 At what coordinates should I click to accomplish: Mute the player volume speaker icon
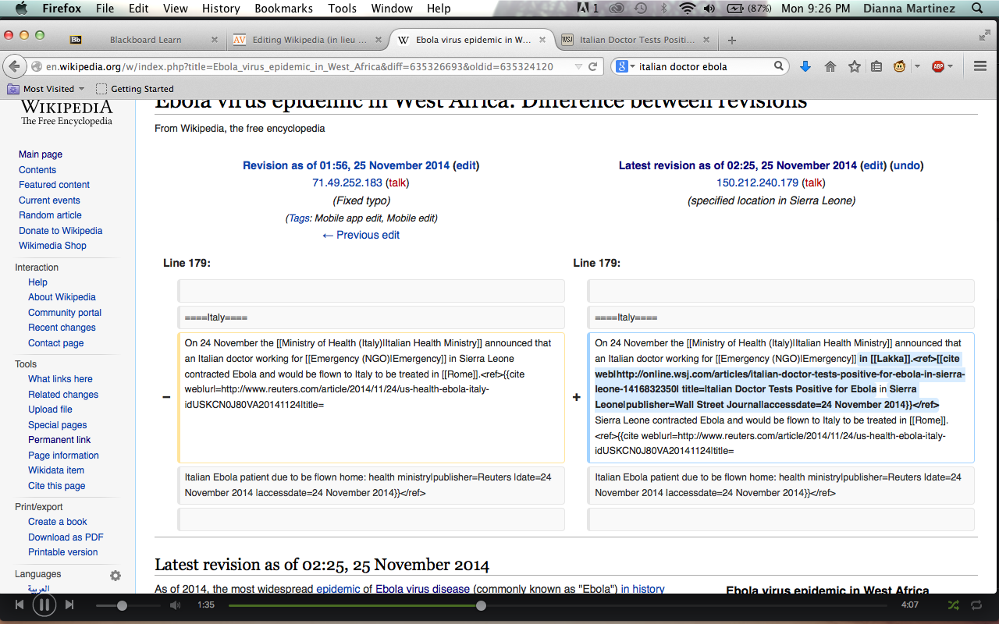[175, 605]
